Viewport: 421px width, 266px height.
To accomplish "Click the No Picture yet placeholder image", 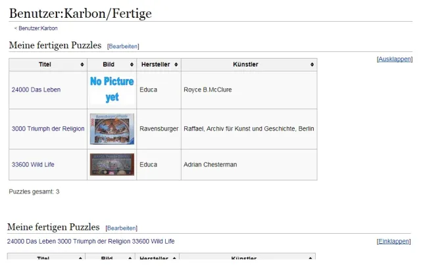I will coord(112,90).
